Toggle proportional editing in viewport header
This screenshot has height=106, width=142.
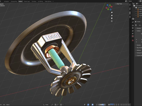pyautogui.click(x=61, y=105)
